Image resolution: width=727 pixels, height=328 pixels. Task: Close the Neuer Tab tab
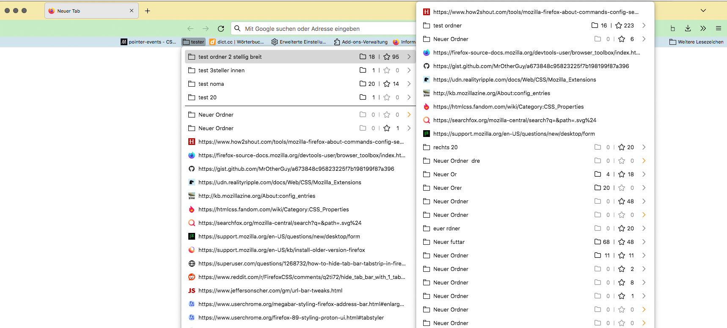pos(132,11)
